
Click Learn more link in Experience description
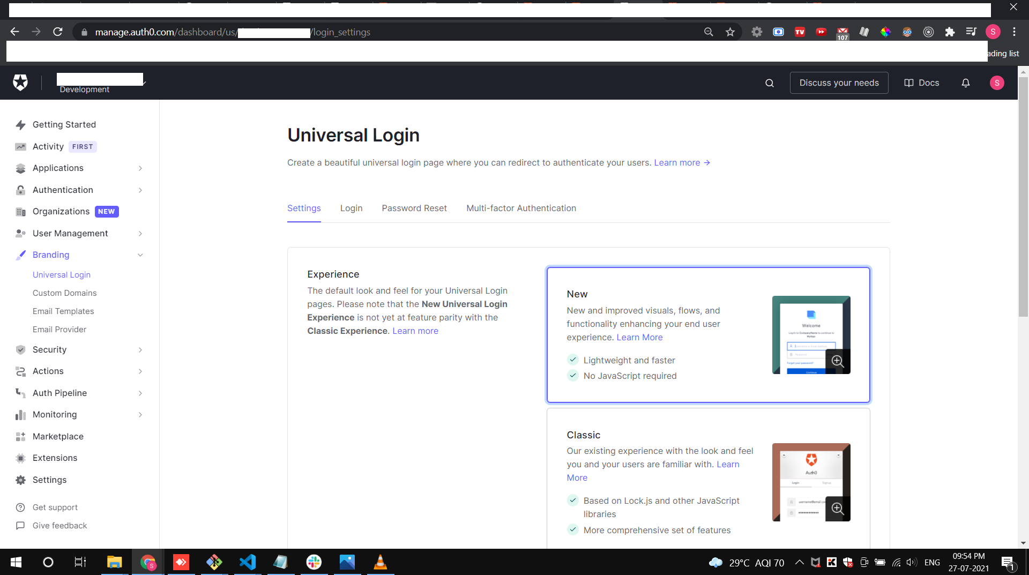(415, 331)
